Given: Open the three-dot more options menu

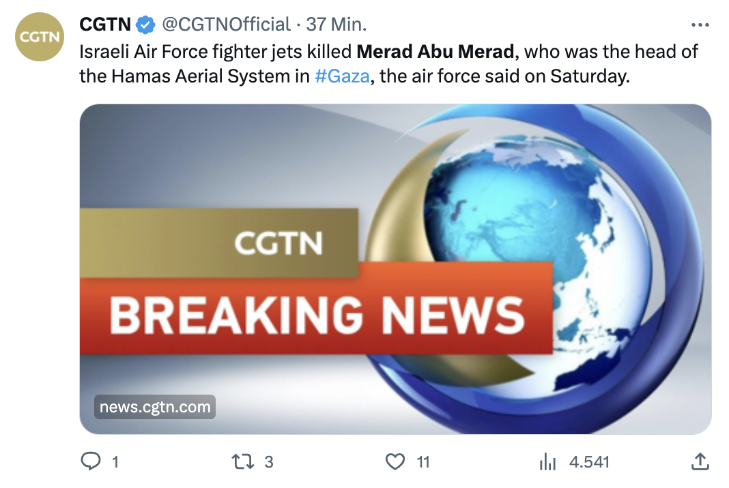Looking at the screenshot, I should (700, 25).
